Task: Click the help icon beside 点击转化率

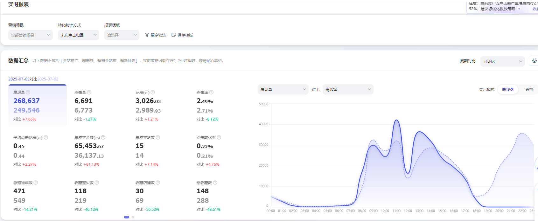Action: 219,137
